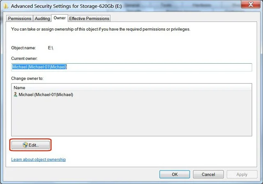
Task: Open the Learn about object ownership link
Action: tap(38, 159)
